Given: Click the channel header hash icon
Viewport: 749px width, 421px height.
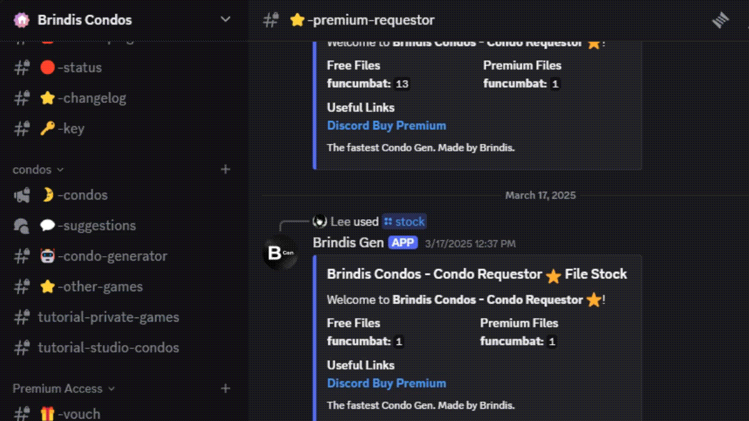Looking at the screenshot, I should tap(271, 20).
